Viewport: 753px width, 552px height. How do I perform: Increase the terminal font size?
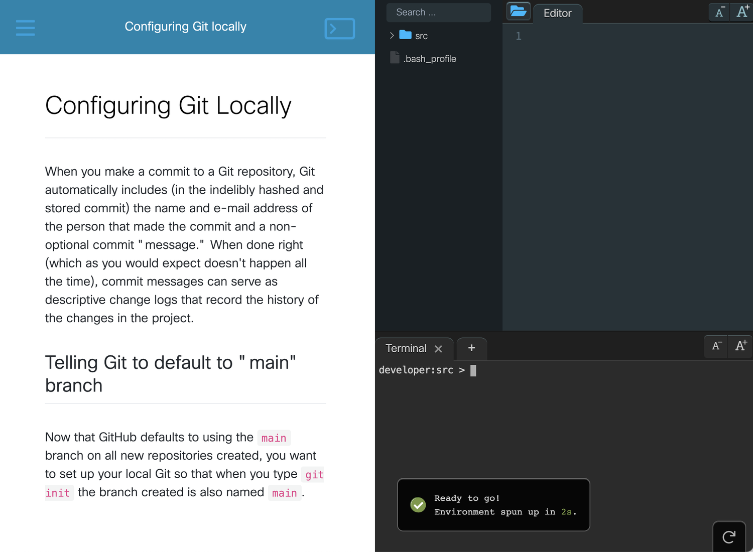coord(740,346)
